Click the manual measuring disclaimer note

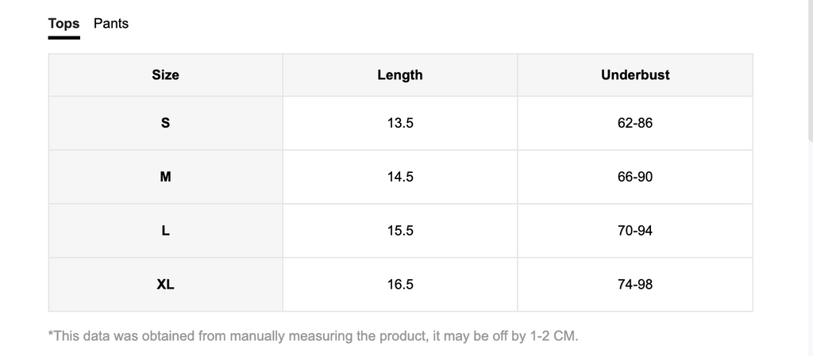coord(313,336)
